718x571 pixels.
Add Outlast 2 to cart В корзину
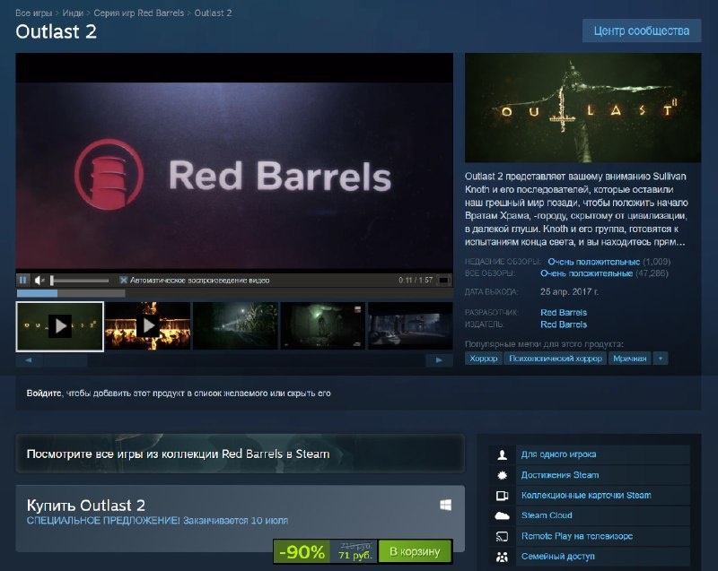tap(415, 551)
